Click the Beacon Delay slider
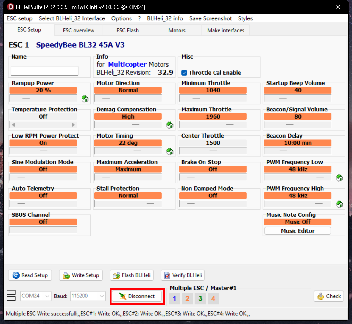Screen dimensions: 352x324 pos(298,151)
